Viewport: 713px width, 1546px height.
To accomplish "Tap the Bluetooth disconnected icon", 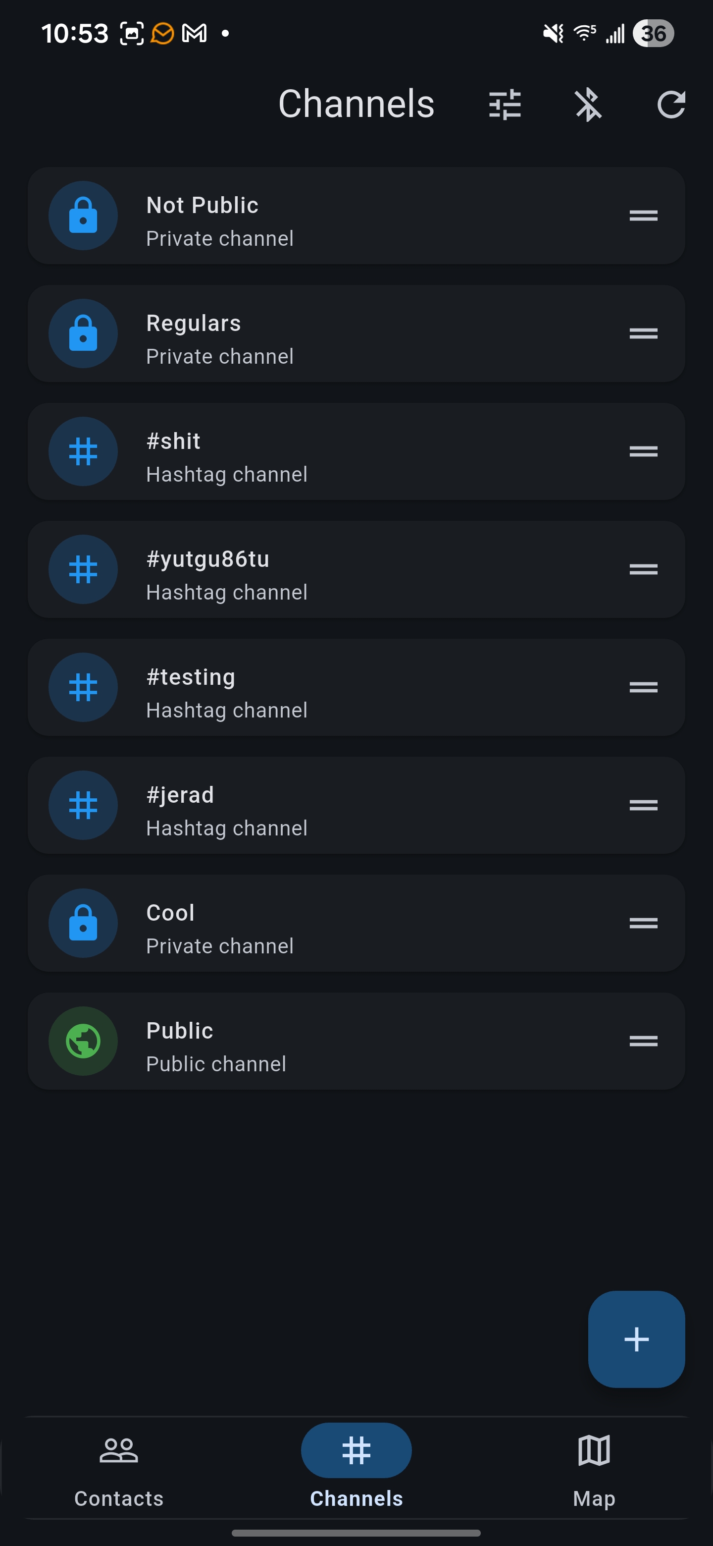I will [588, 105].
